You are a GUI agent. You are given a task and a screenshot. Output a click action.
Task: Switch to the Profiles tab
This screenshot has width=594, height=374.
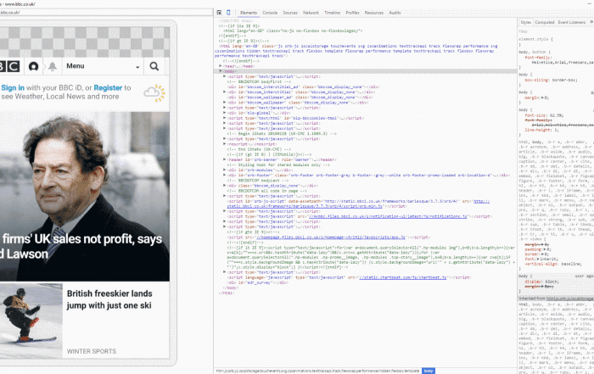coord(352,13)
